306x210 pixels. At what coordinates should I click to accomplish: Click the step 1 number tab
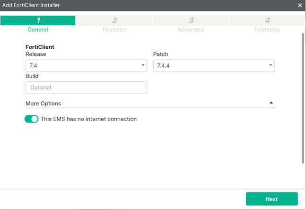click(x=38, y=20)
